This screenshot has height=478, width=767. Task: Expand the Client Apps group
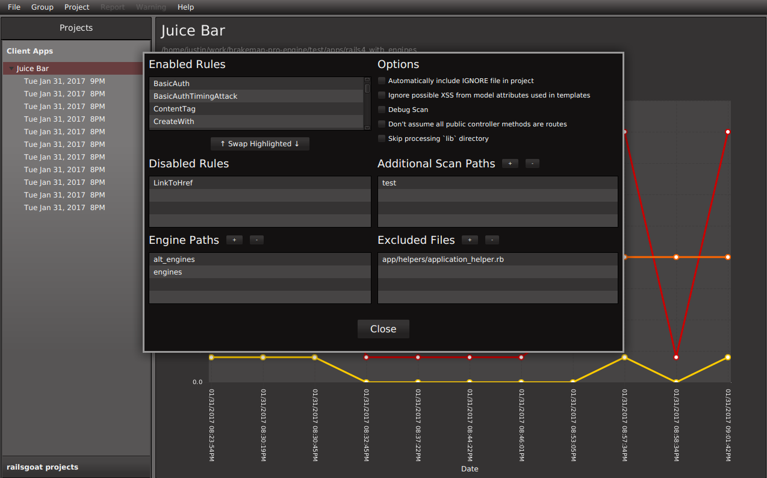75,51
